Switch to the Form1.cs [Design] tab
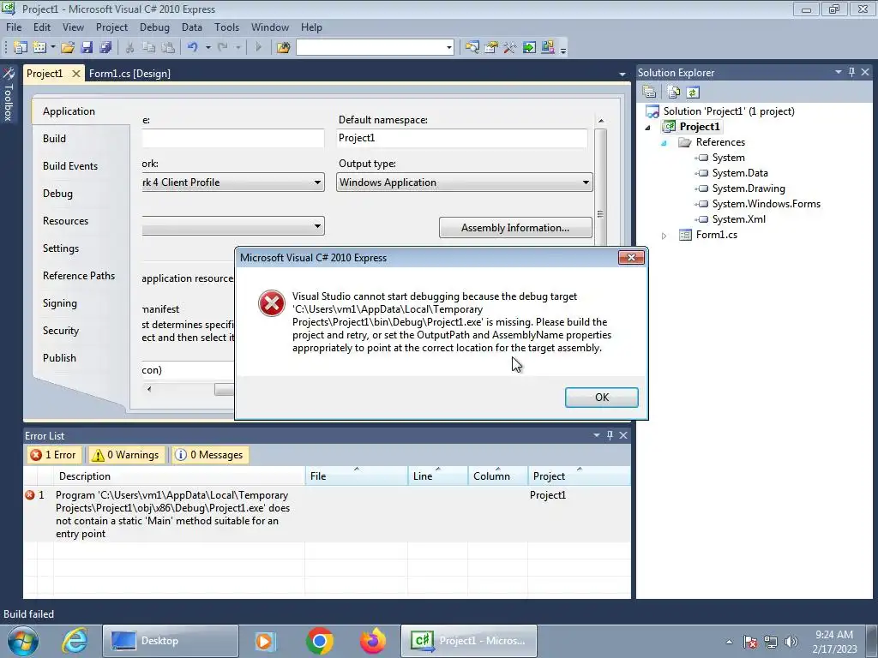 coord(130,74)
